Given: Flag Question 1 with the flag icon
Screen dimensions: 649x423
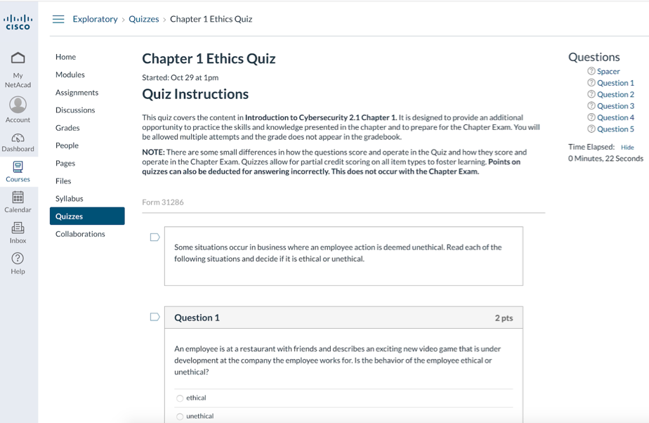Looking at the screenshot, I should (155, 317).
